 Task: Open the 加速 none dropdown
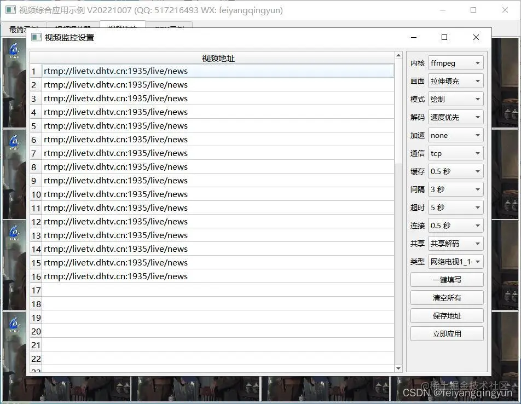(x=455, y=135)
